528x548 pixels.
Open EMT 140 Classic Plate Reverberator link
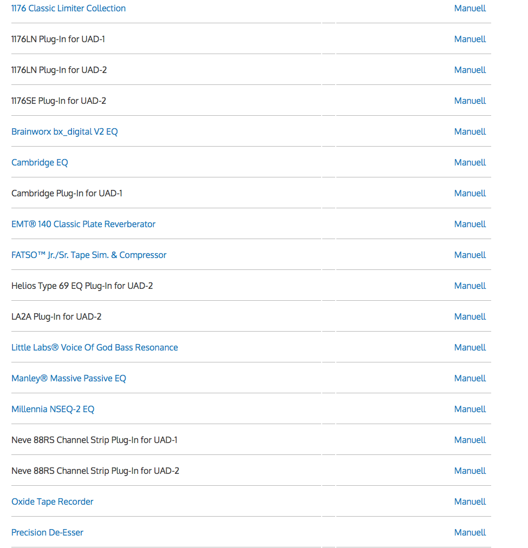83,224
